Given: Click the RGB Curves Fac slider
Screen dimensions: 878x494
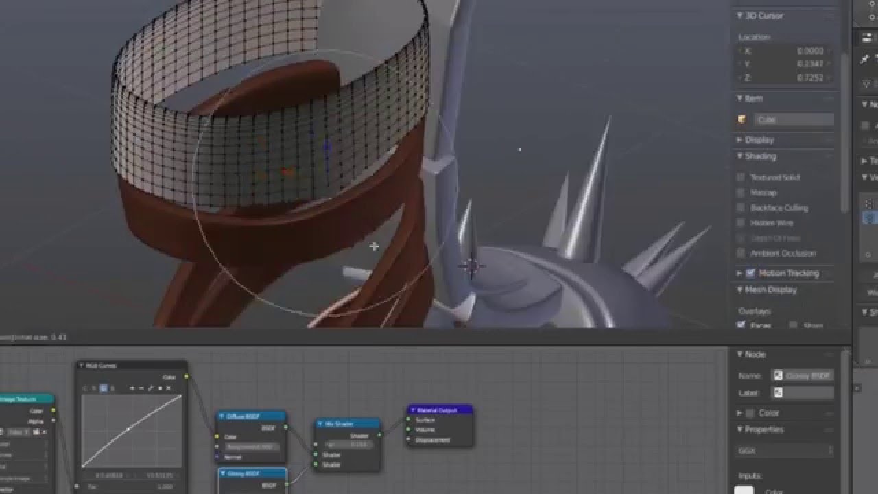Looking at the screenshot, I should (132, 486).
